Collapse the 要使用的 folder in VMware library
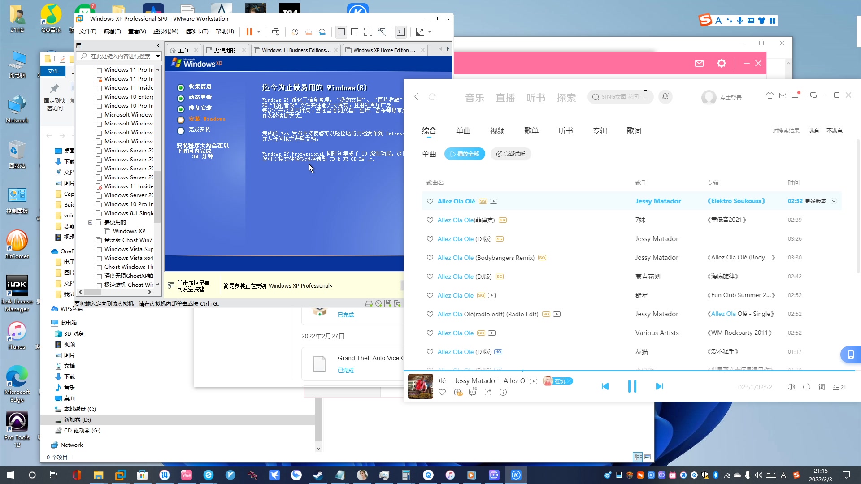Viewport: 861px width, 484px height. (x=90, y=222)
